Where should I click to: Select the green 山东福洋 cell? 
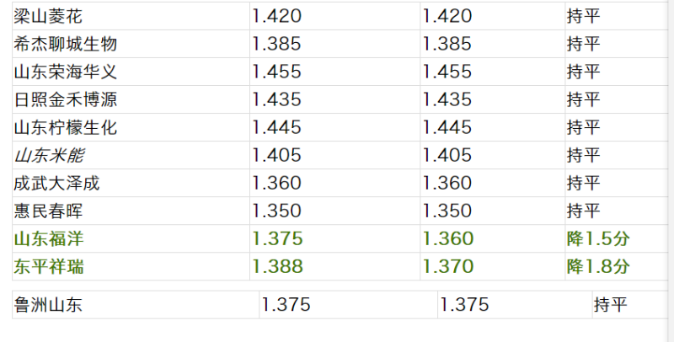point(131,238)
